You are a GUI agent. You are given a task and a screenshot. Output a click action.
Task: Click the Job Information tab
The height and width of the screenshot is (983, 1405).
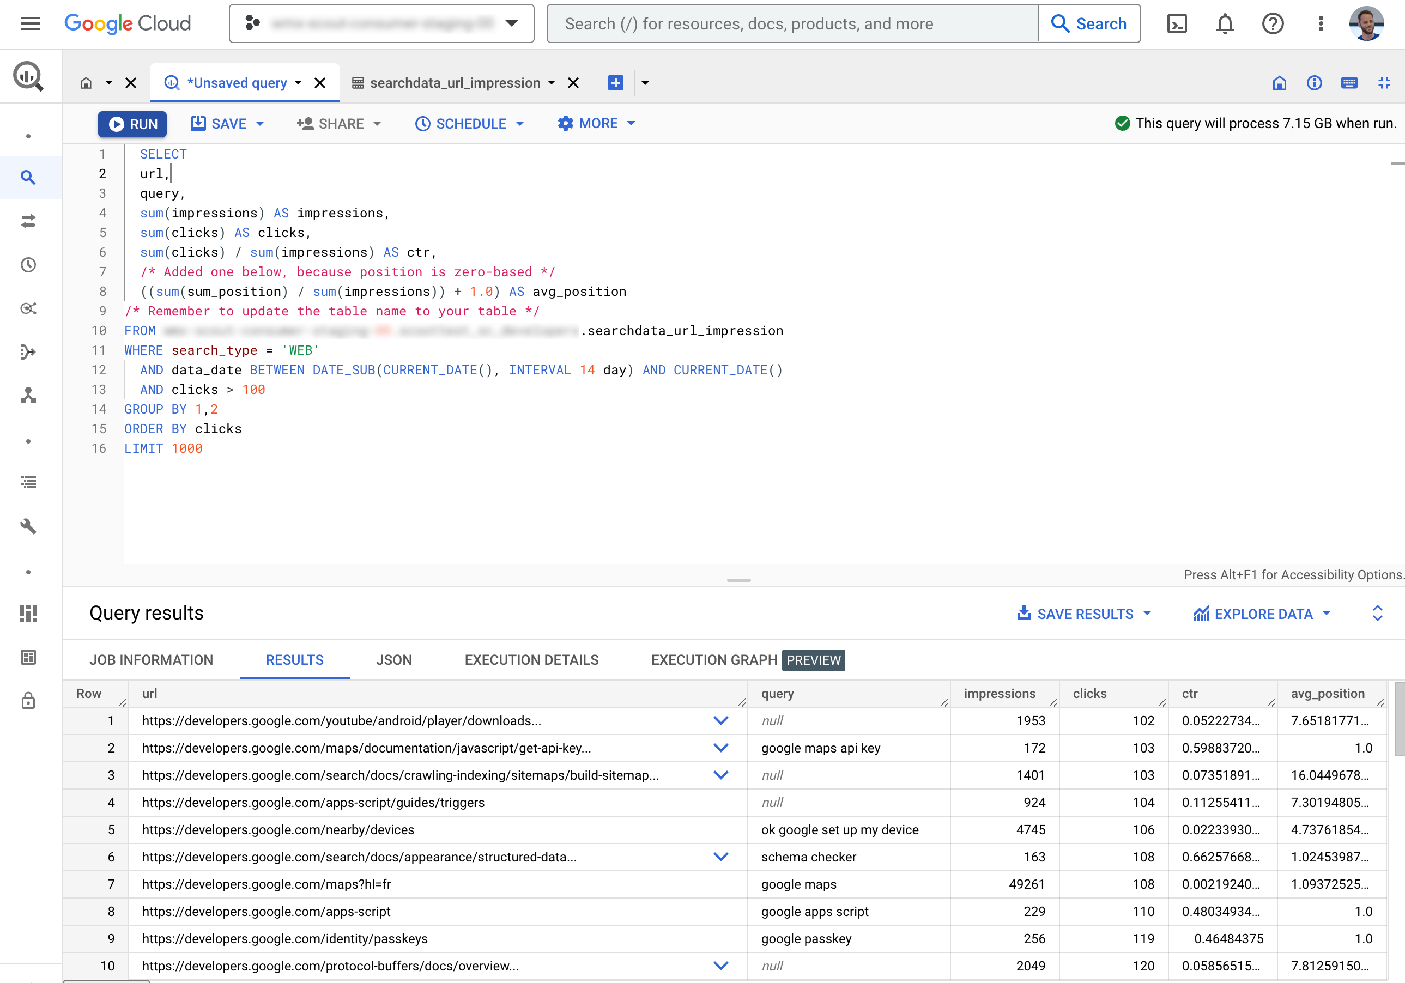point(150,660)
